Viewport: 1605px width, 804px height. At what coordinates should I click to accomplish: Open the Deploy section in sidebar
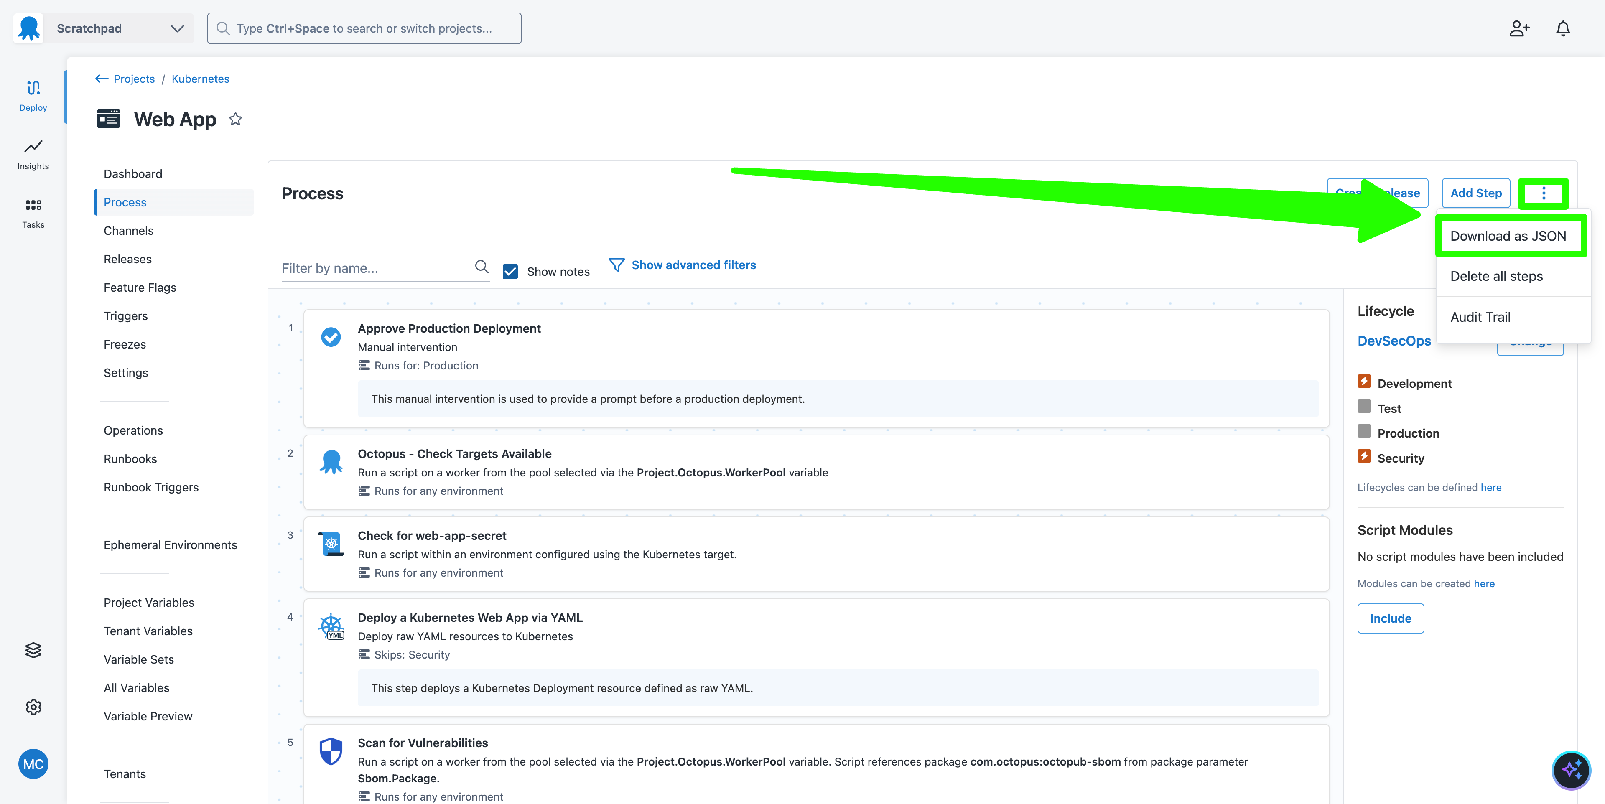point(33,96)
